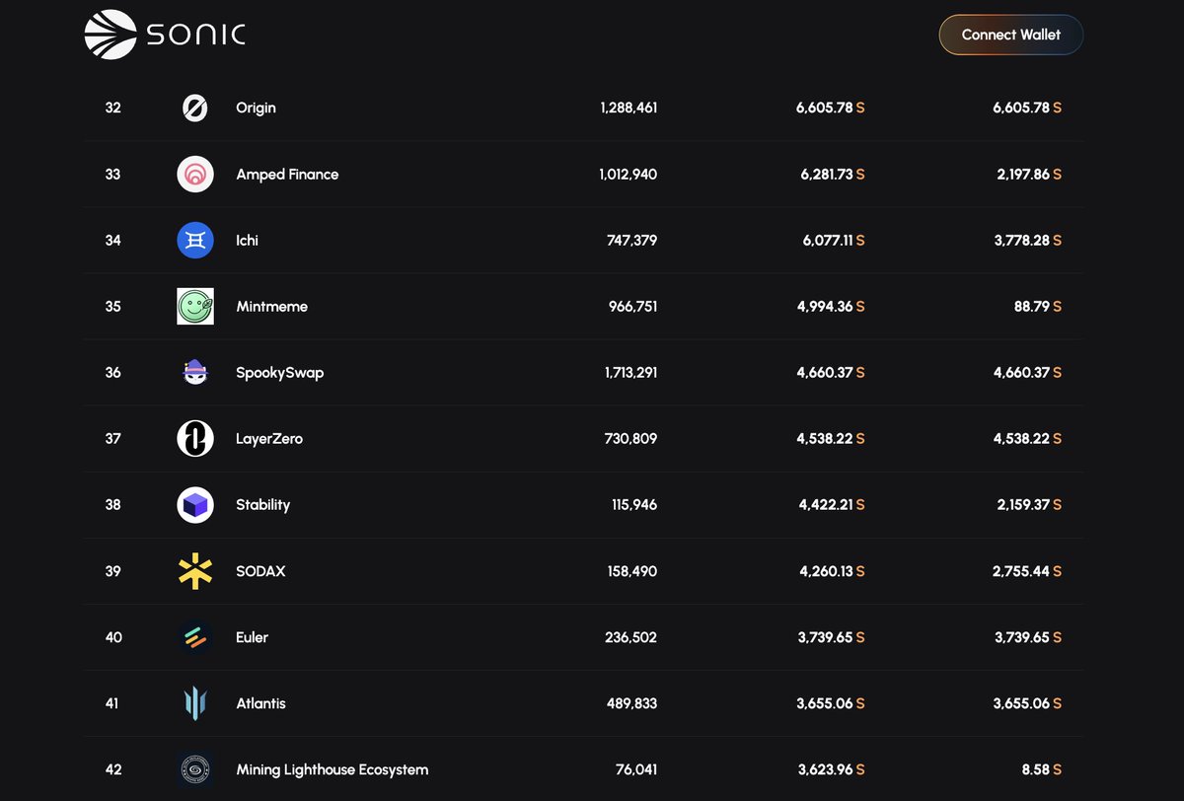
Task: Select the Mintmeme project name
Action: [x=272, y=306]
